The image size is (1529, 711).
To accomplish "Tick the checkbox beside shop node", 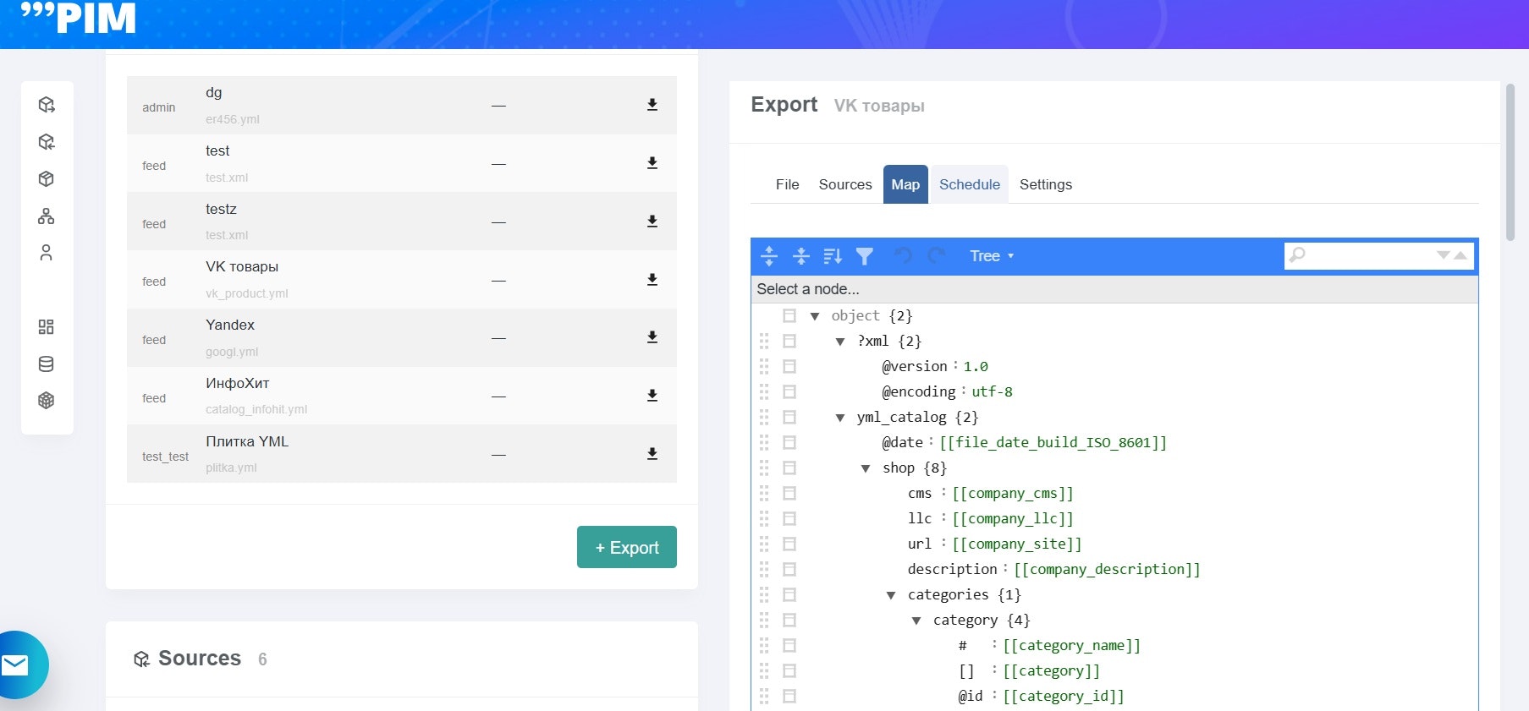I will (x=789, y=468).
